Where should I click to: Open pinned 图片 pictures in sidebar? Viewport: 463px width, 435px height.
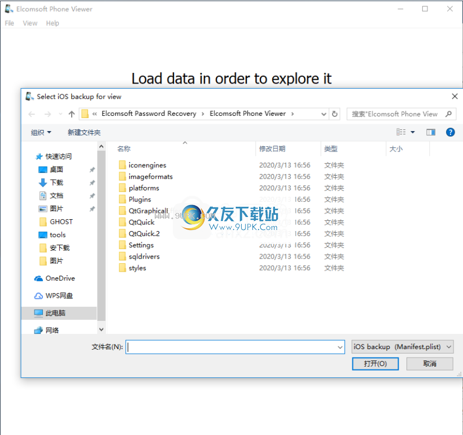(51, 208)
